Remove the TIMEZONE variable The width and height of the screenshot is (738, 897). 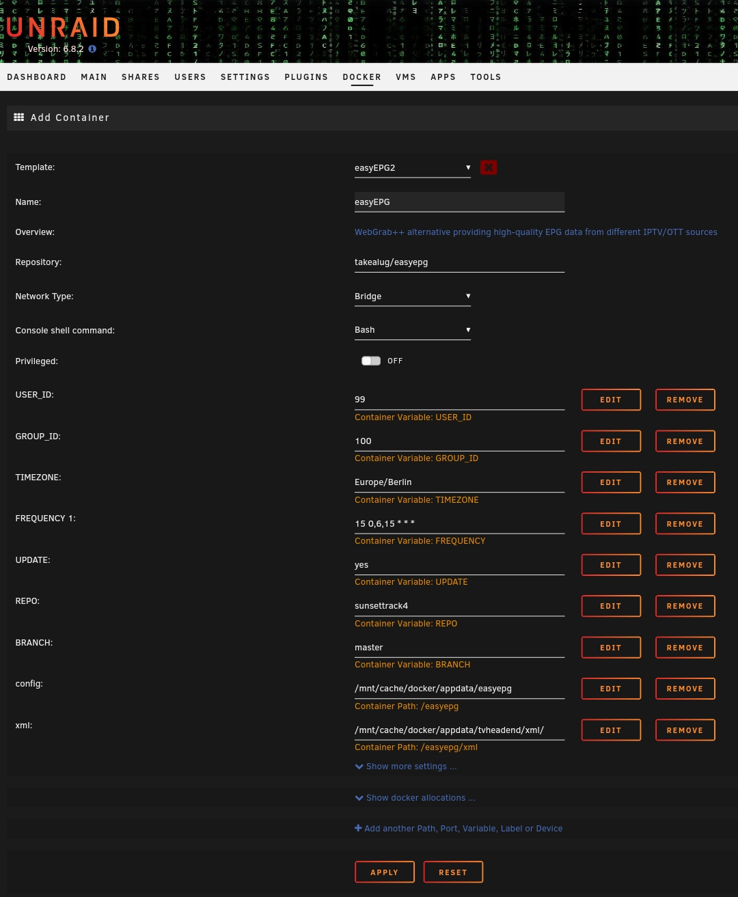(685, 482)
